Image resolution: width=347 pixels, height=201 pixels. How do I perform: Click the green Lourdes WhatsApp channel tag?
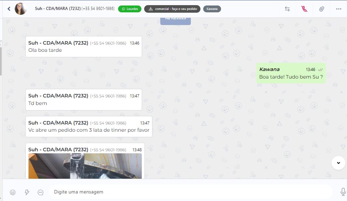(130, 9)
